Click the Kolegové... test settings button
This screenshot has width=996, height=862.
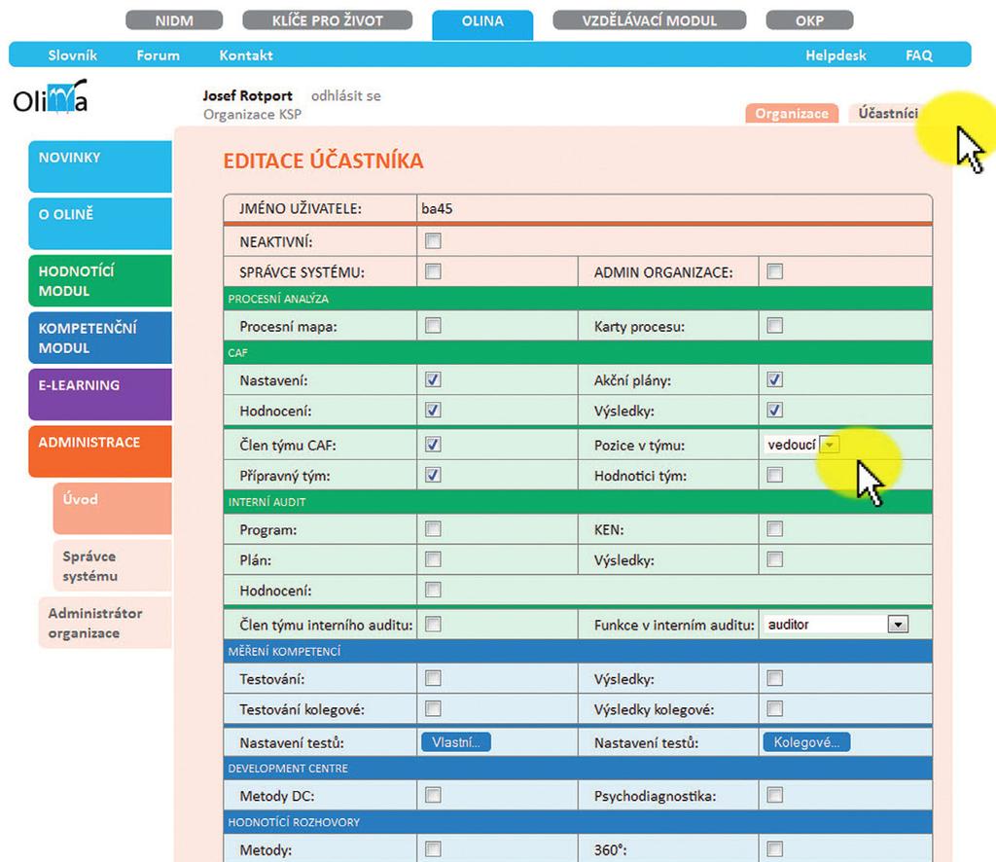[x=806, y=742]
